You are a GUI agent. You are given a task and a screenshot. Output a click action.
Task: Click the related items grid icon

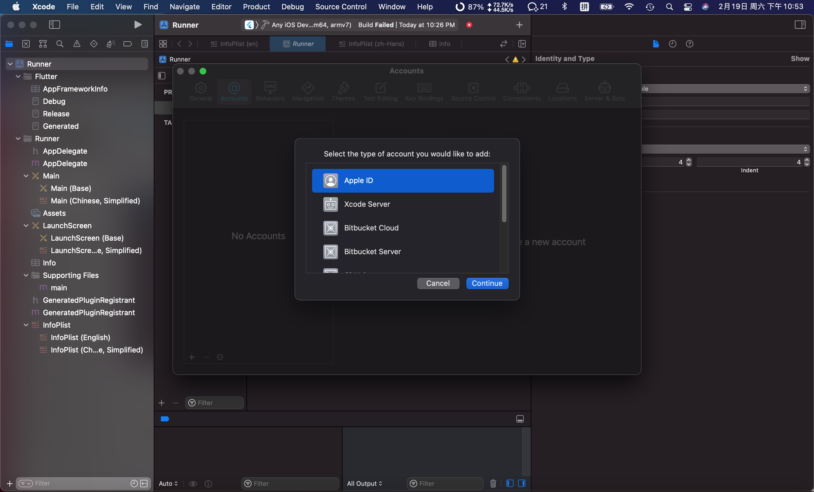[163, 43]
